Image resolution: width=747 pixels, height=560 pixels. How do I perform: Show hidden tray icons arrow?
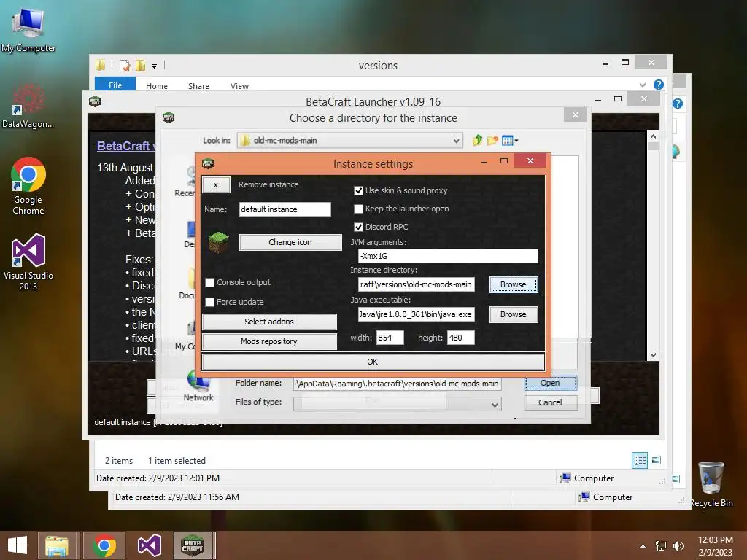(x=643, y=546)
